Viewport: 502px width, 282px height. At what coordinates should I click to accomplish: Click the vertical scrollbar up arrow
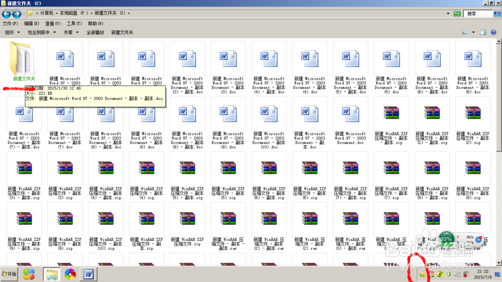point(499,41)
